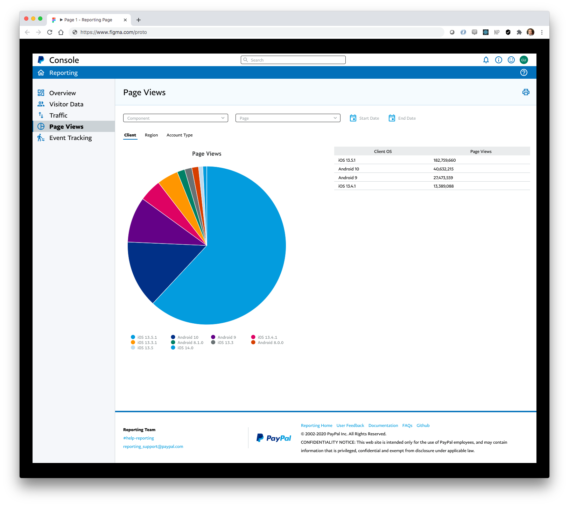Select Traffic in the sidebar
The width and height of the screenshot is (569, 506).
point(58,115)
